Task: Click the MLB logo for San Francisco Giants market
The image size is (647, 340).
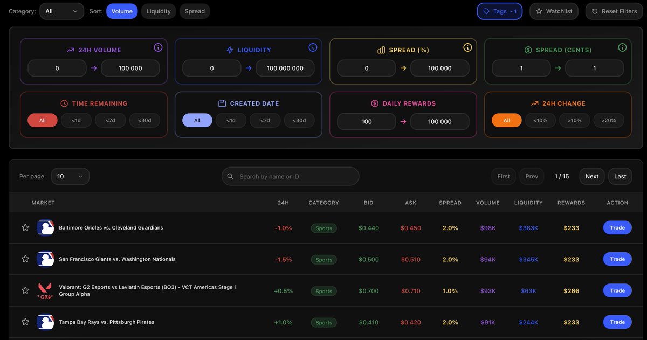Action: (x=45, y=259)
